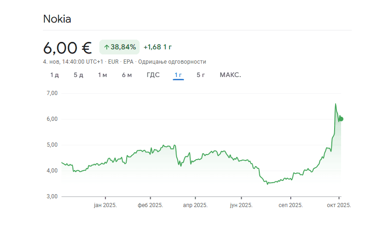391x226 pixels.
Task: Switch to the 5 д range tab
Action: coord(78,75)
